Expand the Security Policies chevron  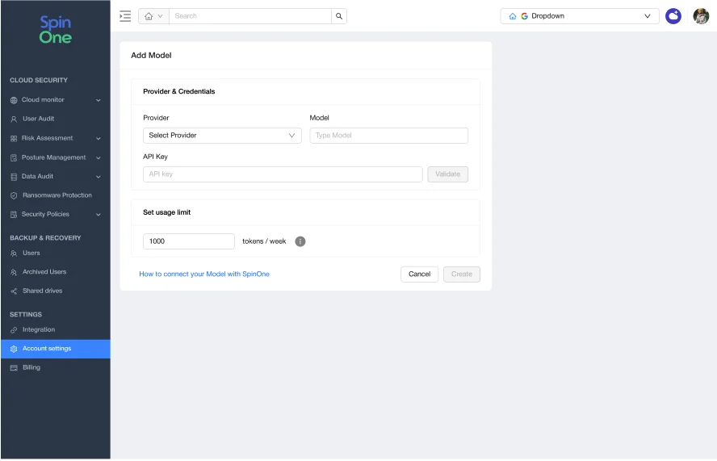tap(99, 215)
